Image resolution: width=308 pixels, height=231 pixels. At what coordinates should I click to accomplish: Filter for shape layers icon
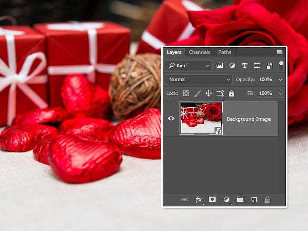click(256, 66)
